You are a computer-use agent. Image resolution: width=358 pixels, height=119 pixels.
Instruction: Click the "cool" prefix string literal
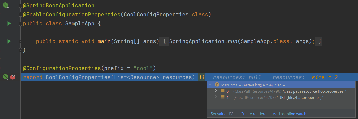click(143, 68)
